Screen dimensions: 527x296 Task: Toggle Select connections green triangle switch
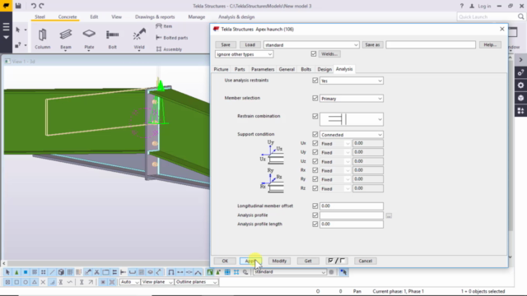tap(16, 272)
